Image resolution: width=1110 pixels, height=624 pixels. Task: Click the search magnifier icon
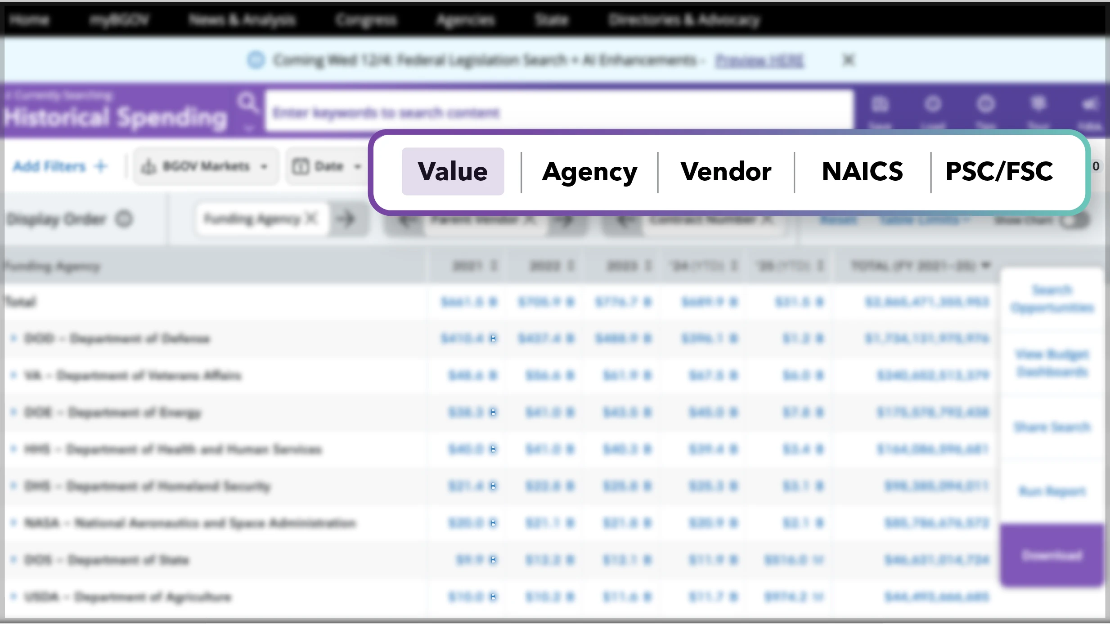[x=247, y=103]
